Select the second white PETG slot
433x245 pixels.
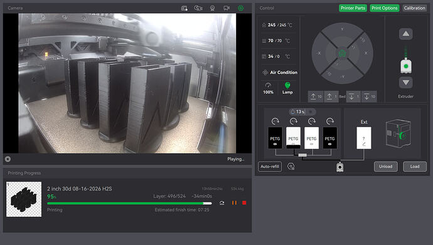(x=293, y=138)
